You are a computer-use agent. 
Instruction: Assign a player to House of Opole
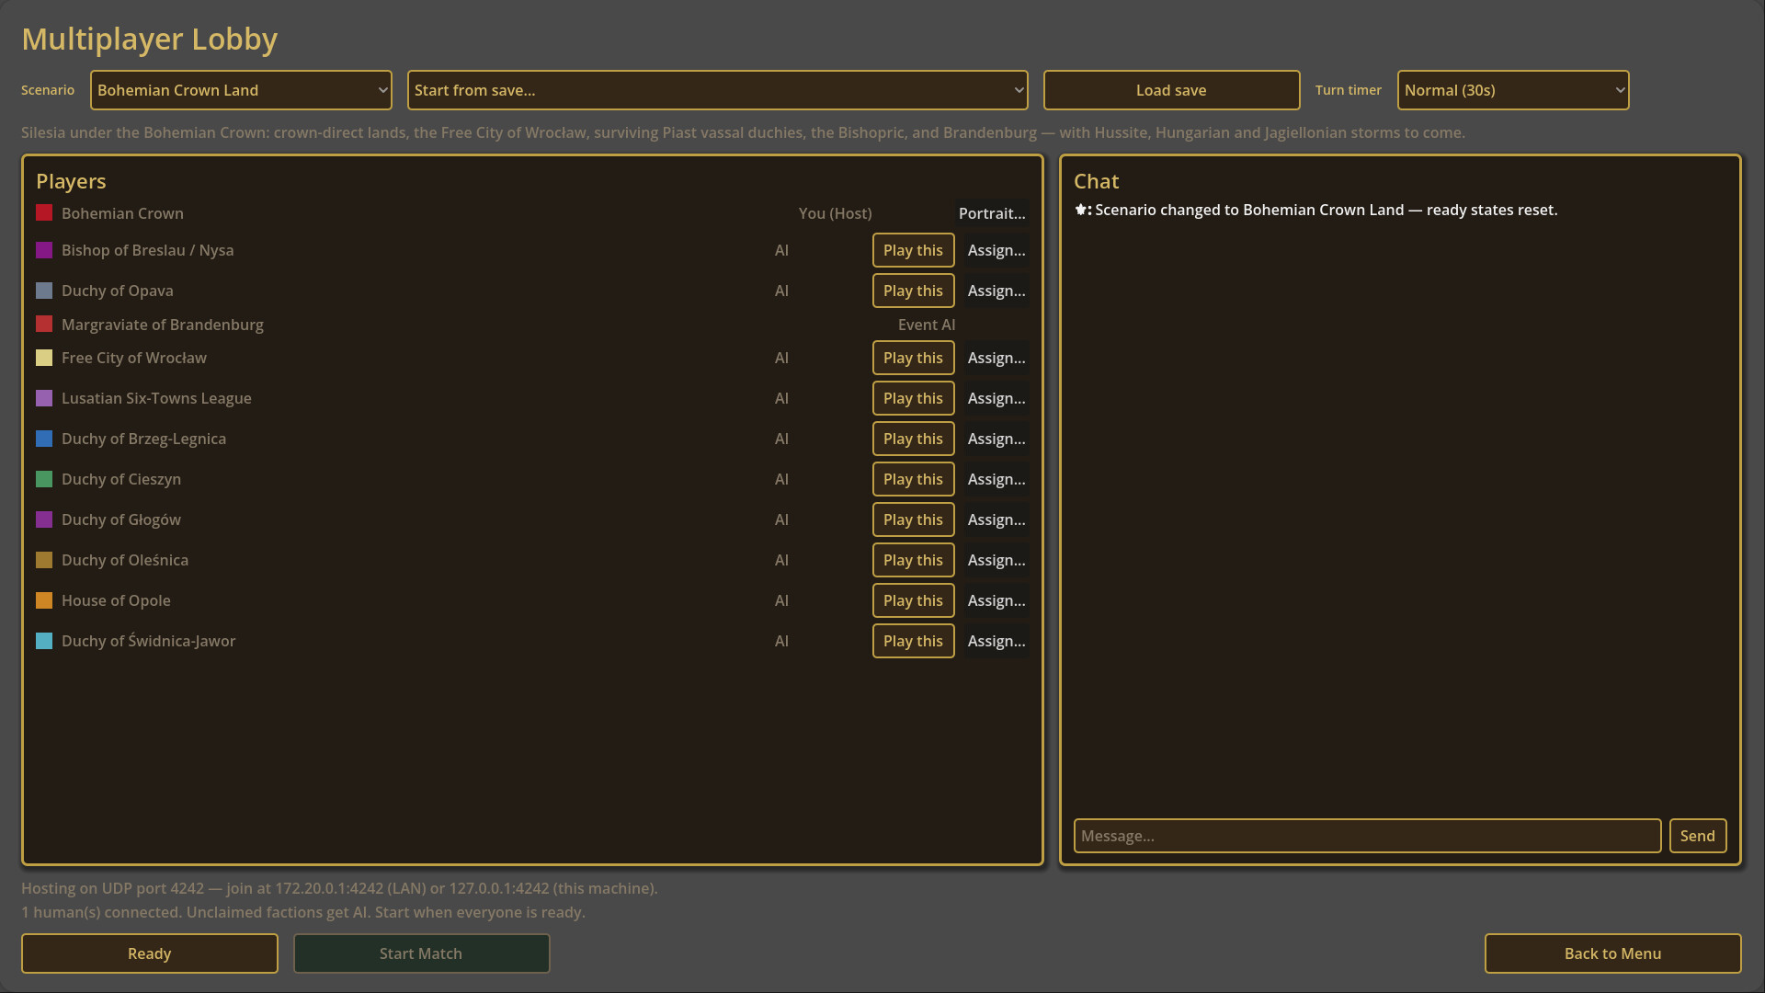click(996, 600)
